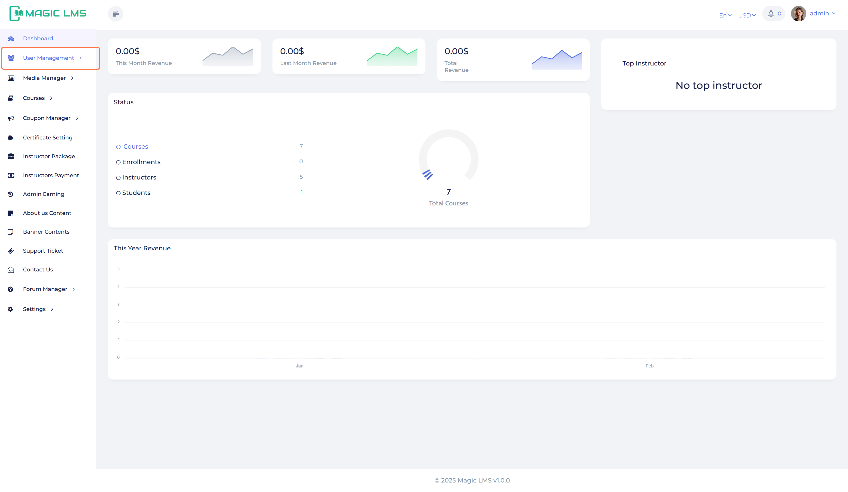Toggle the sidebar collapse hamburger button

pos(115,14)
